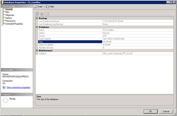Open View connection properties link
This screenshot has width=177, height=116.
(x=18, y=87)
